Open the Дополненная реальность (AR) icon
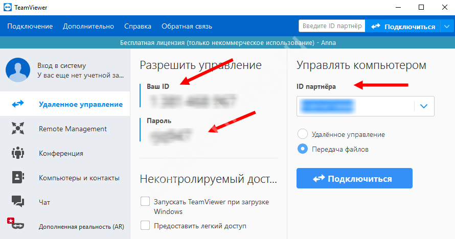The width and height of the screenshot is (455, 239). click(17, 226)
